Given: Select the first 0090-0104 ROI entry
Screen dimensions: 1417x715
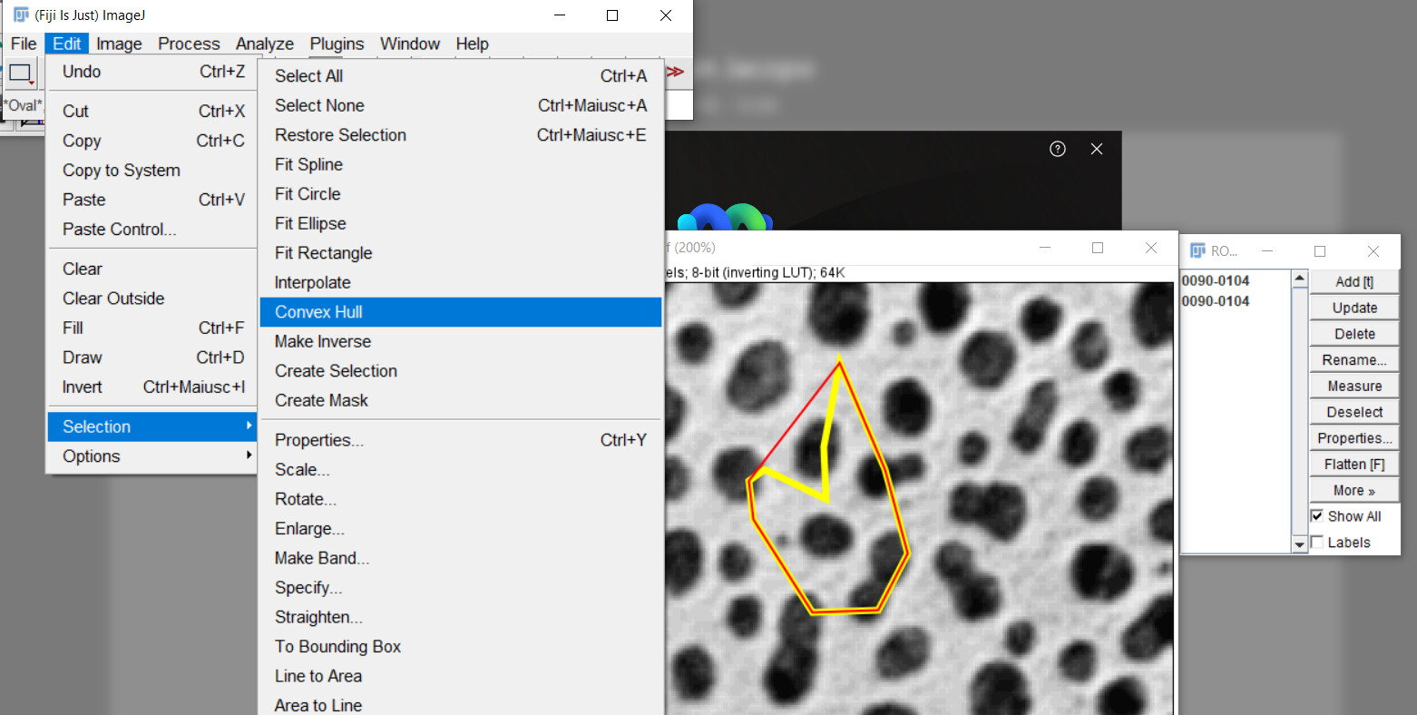Looking at the screenshot, I should 1216,280.
